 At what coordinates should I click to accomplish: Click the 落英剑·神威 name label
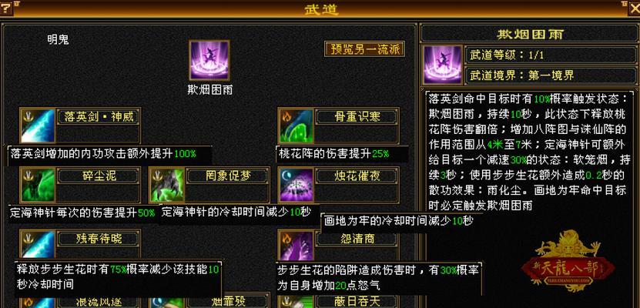(x=99, y=117)
